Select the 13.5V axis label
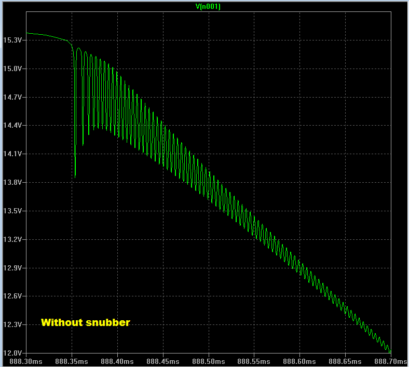 (x=11, y=211)
